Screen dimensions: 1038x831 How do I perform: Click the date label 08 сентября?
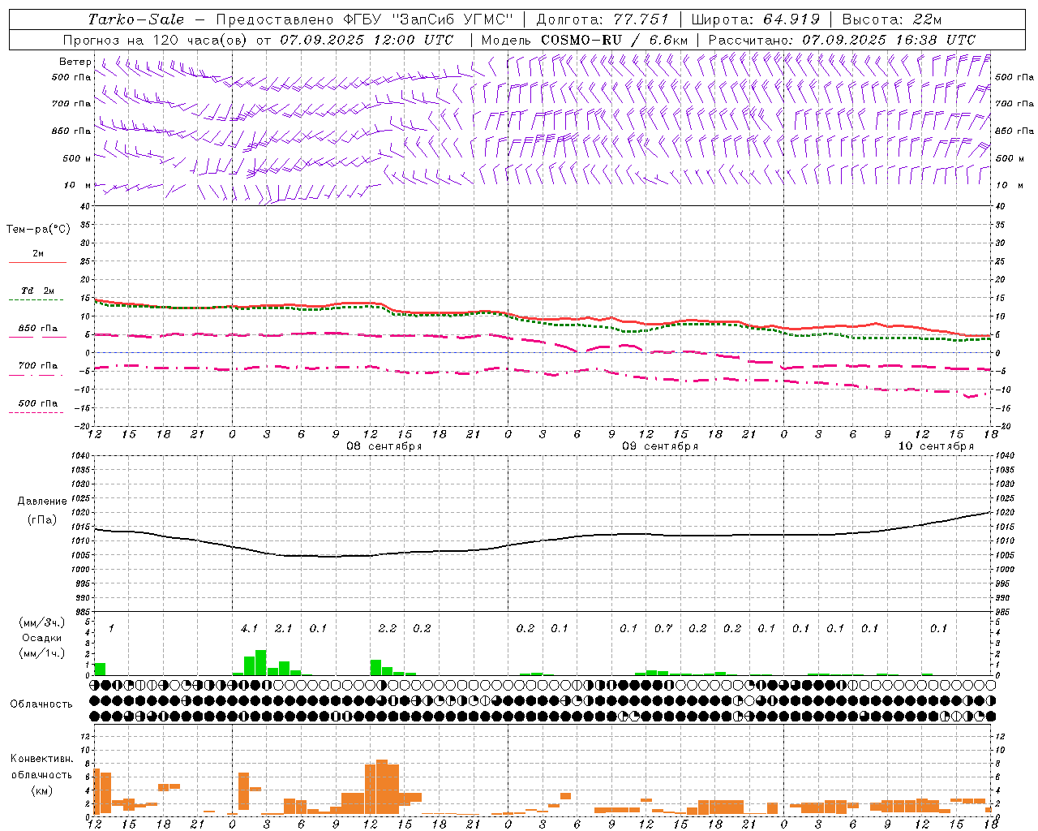(384, 446)
